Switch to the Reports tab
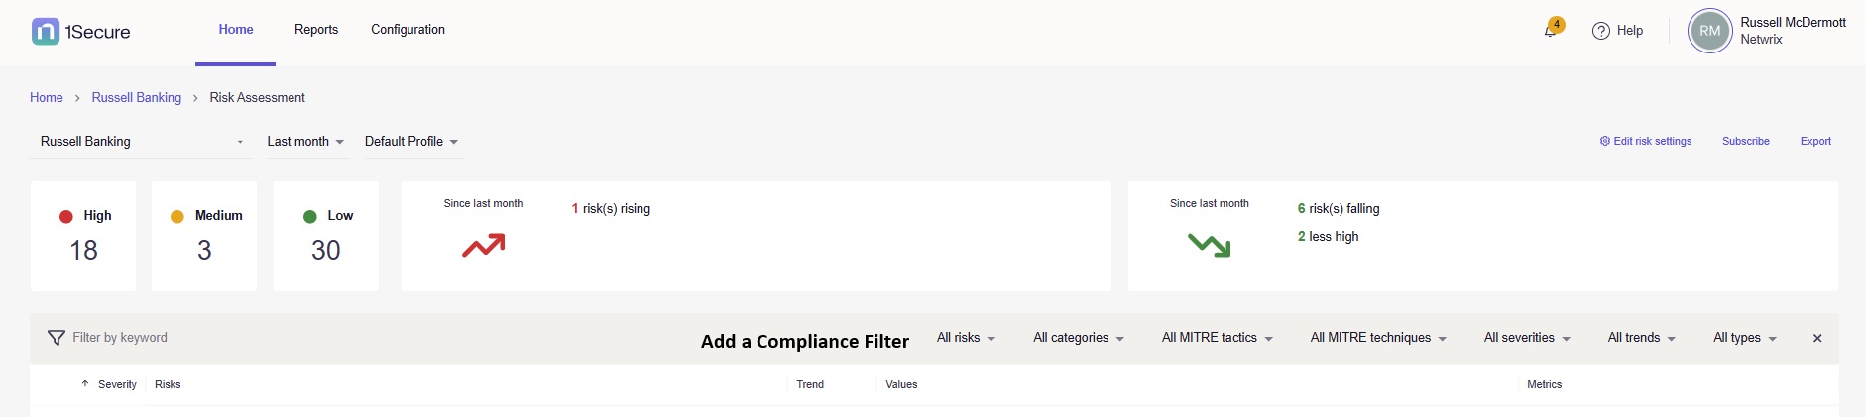Viewport: 1866px width, 417px height. [316, 30]
